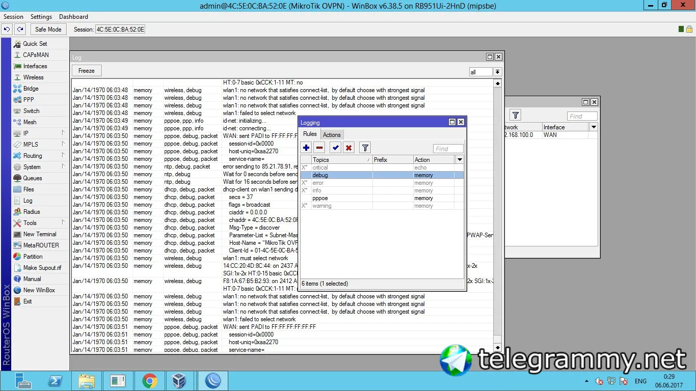The width and height of the screenshot is (696, 391).
Task: Open Quick Set from the sidebar
Action: tap(35, 44)
